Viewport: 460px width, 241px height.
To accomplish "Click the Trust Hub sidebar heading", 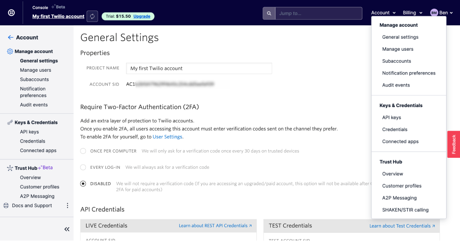I will 26,168.
